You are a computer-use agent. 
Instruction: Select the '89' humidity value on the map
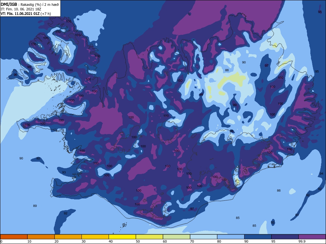[x=35, y=206]
